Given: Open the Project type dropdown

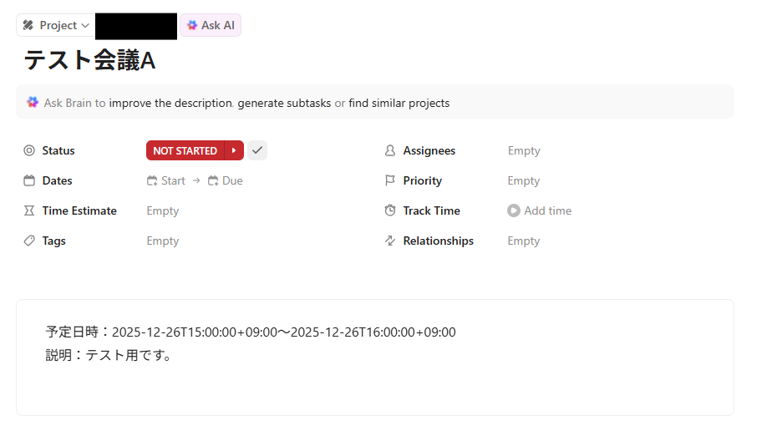Looking at the screenshot, I should point(55,25).
